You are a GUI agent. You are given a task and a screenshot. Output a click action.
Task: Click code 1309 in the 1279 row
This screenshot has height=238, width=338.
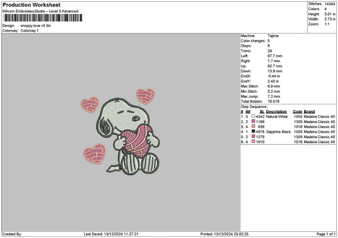pos(298,137)
